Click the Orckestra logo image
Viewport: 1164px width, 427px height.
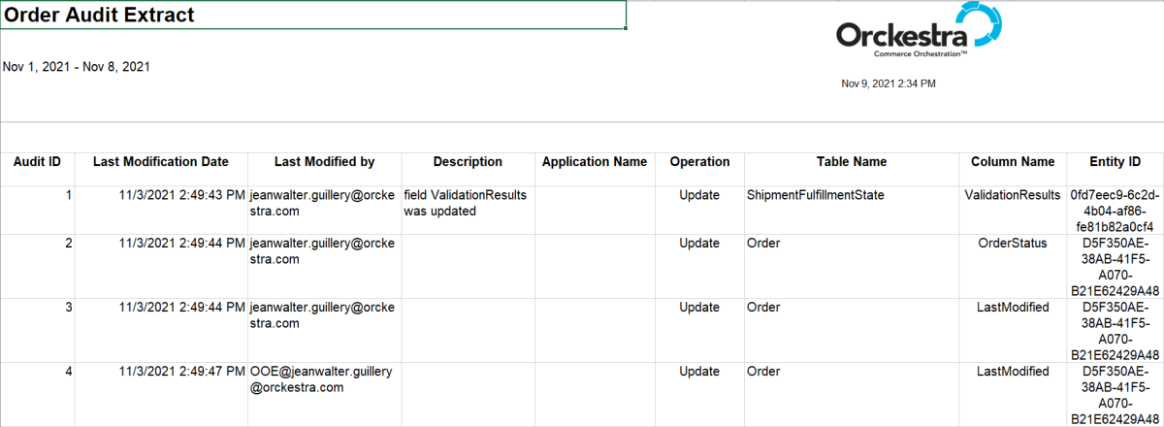919,33
